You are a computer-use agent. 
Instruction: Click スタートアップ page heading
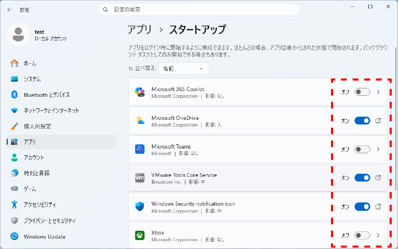(197, 30)
